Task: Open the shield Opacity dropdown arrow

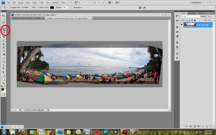Action: 68,8
